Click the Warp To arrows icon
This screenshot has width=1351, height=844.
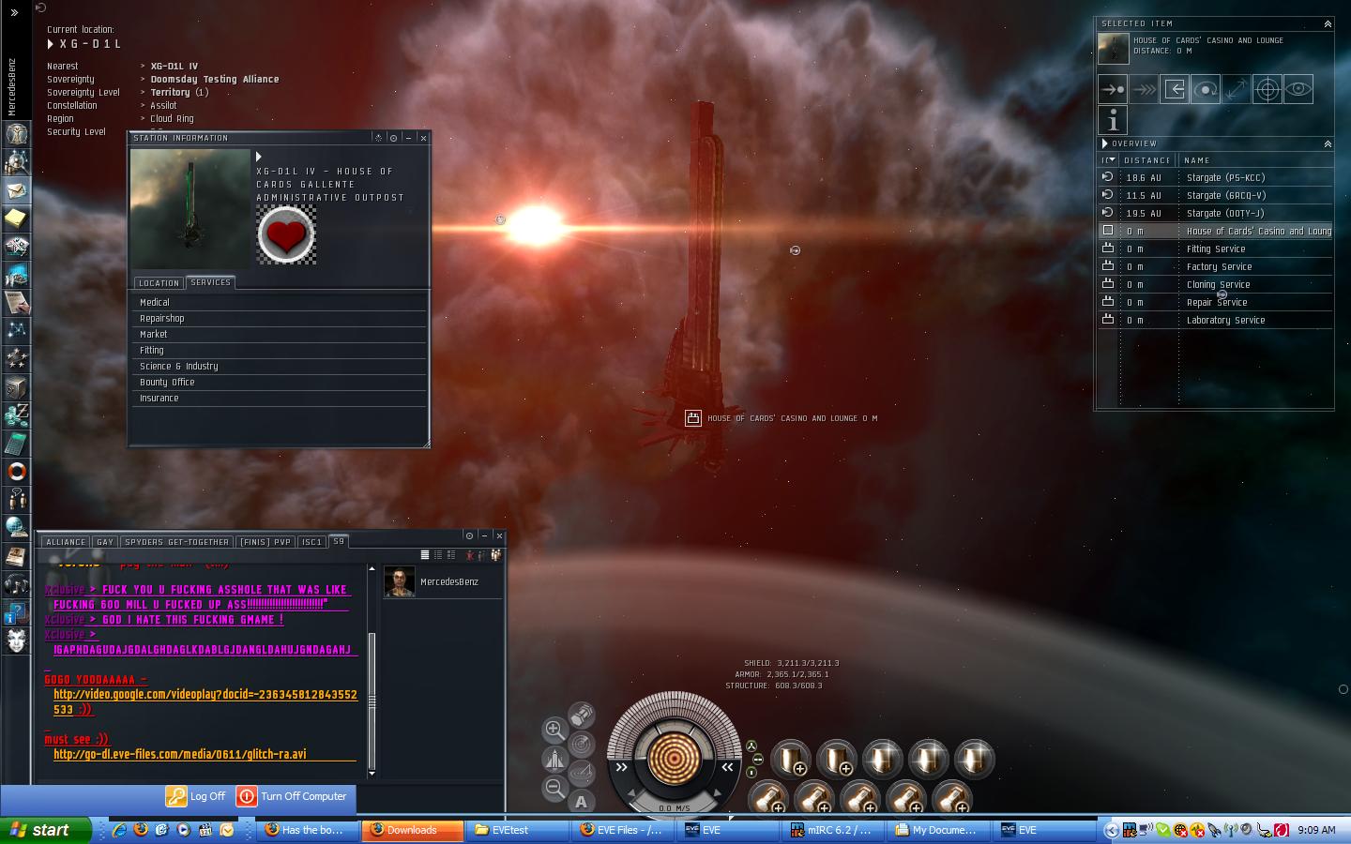coord(1144,89)
